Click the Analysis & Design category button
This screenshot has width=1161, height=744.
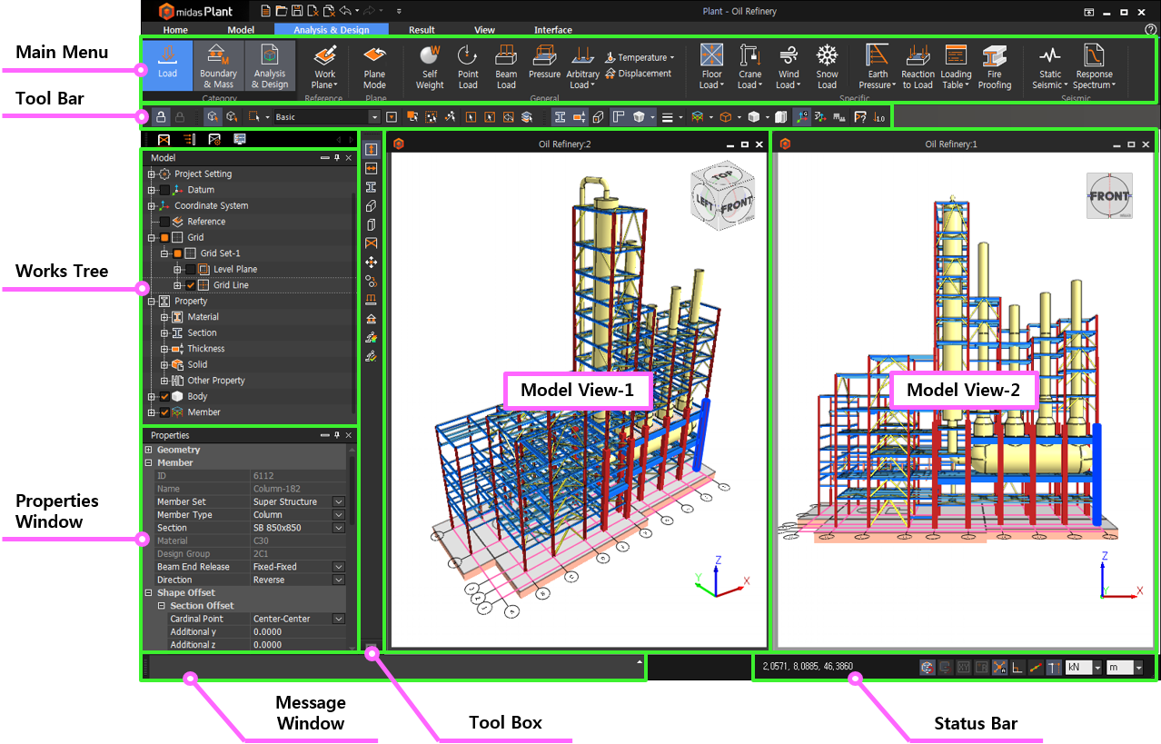(269, 66)
